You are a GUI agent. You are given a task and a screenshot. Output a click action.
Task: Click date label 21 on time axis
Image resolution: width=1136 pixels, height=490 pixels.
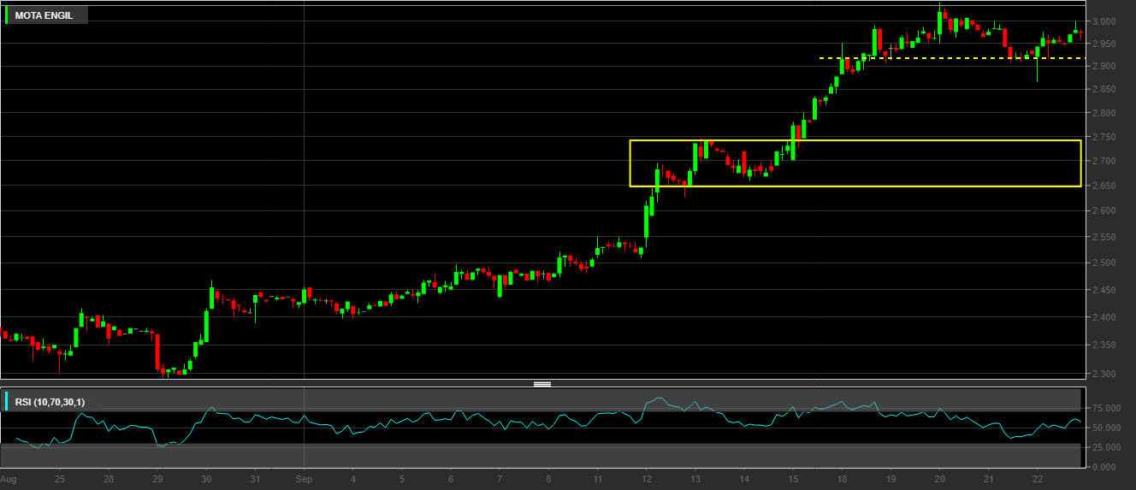point(988,480)
